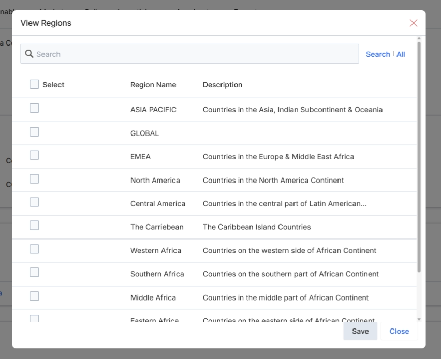The width and height of the screenshot is (441, 359).
Task: Click the Description column header
Action: (x=223, y=85)
